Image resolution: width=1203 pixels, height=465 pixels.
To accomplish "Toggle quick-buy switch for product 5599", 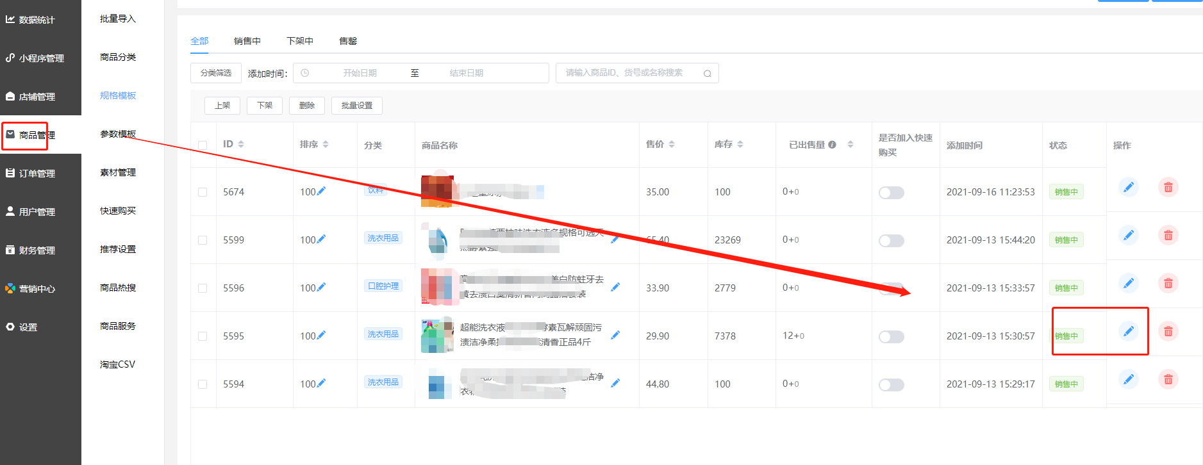I will tap(892, 241).
